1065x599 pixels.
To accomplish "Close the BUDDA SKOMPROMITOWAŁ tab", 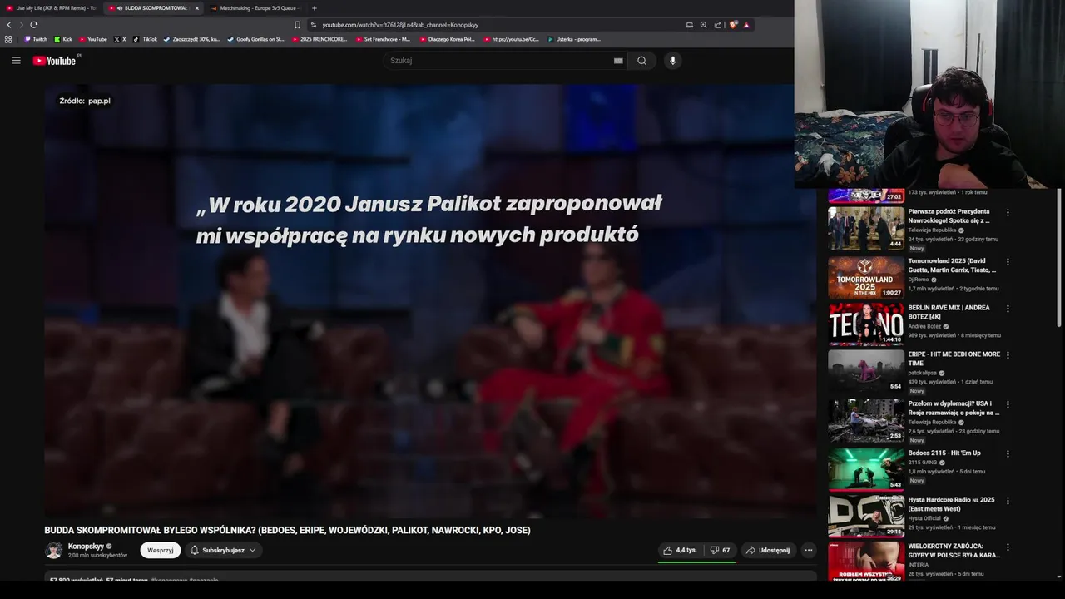I will coord(197,8).
